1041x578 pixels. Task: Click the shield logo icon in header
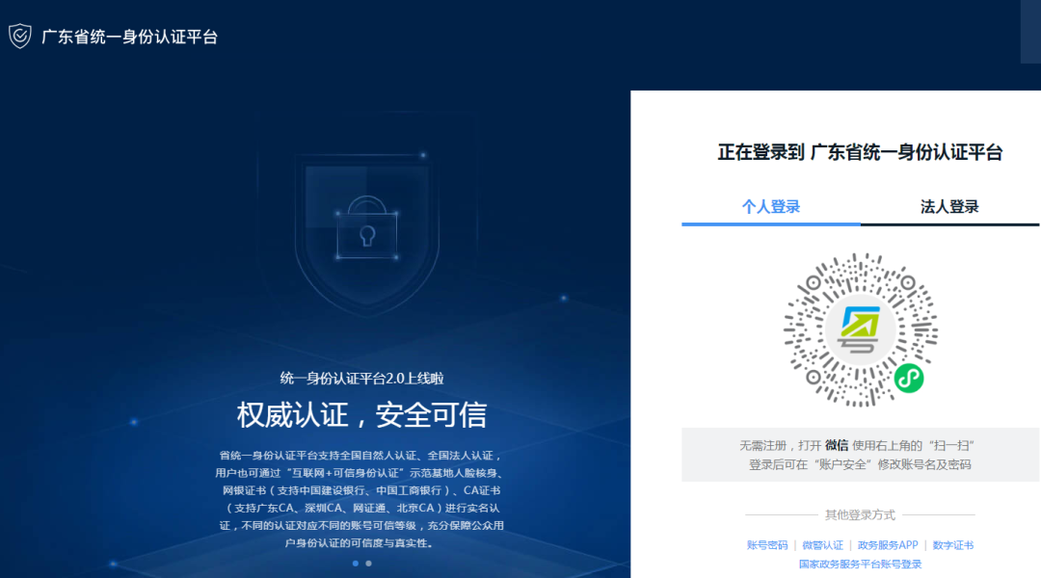point(20,36)
